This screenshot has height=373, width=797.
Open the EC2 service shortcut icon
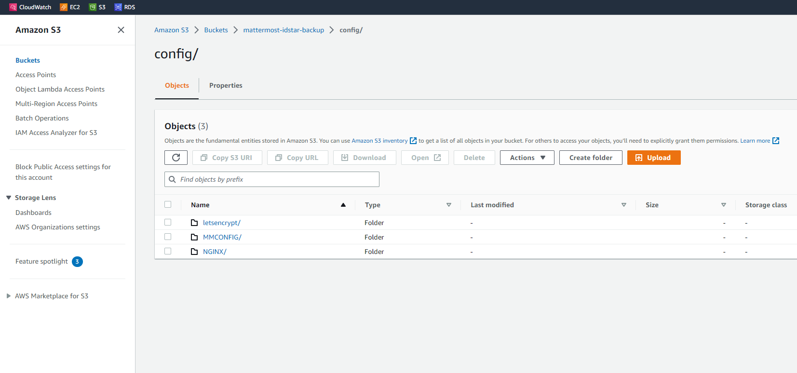[64, 7]
